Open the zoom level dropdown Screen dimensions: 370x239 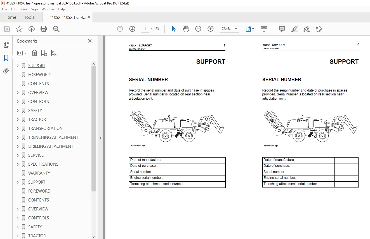[x=236, y=29]
